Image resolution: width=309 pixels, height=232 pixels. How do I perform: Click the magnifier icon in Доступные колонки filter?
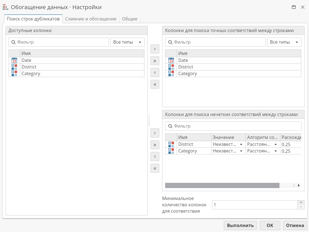click(x=13, y=42)
